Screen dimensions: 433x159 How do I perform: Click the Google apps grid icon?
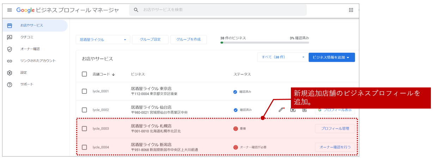pyautogui.click(x=351, y=10)
